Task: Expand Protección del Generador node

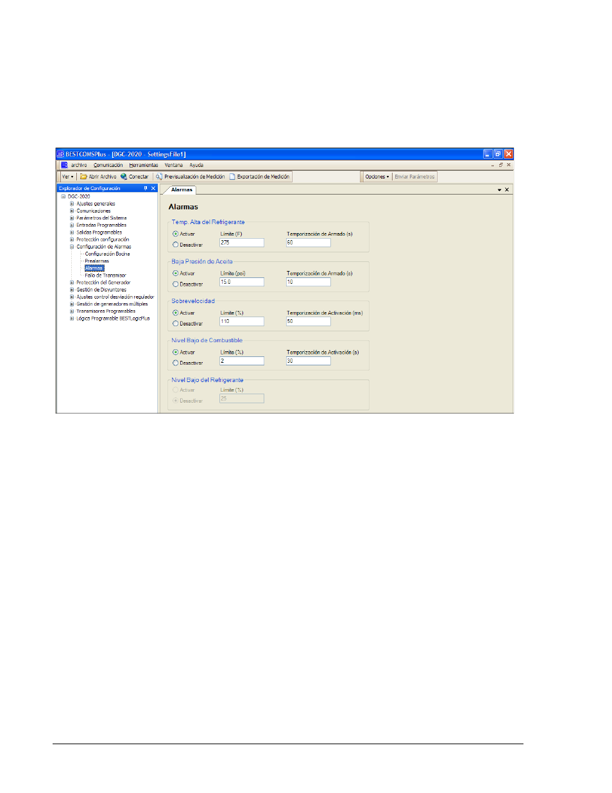Action: pos(72,283)
